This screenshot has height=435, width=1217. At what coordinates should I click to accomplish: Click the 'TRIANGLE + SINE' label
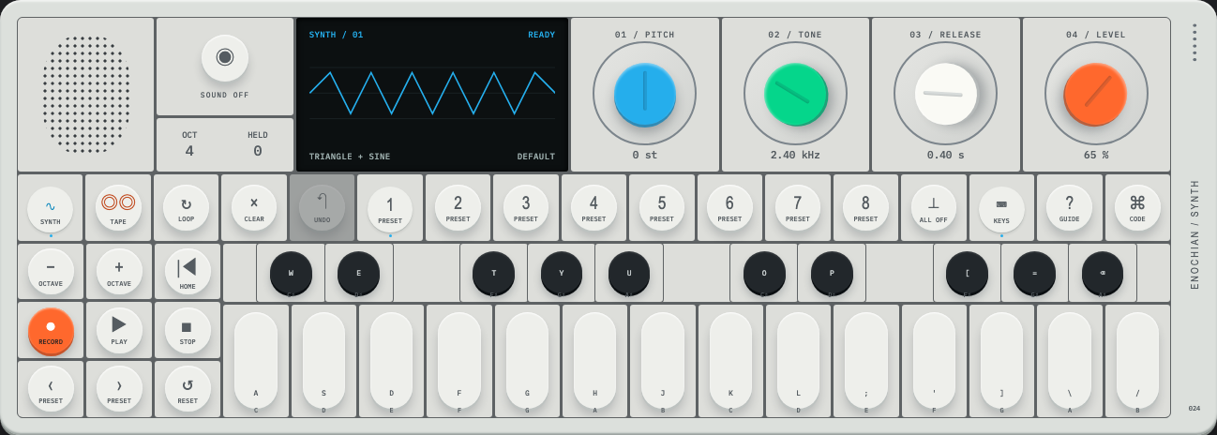350,157
